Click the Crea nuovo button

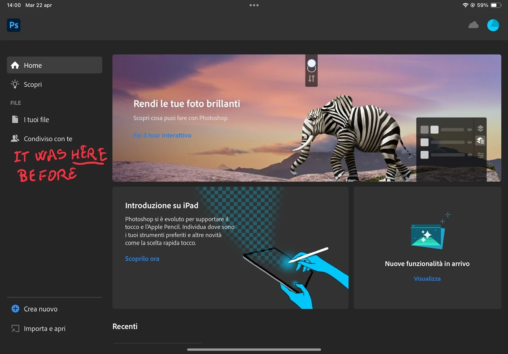coord(54,309)
